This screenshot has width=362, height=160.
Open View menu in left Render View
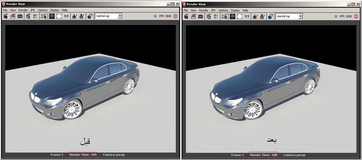[13, 10]
